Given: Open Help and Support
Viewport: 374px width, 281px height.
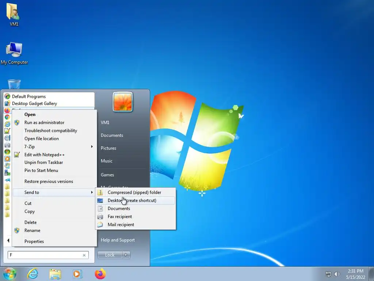Looking at the screenshot, I should (118, 240).
